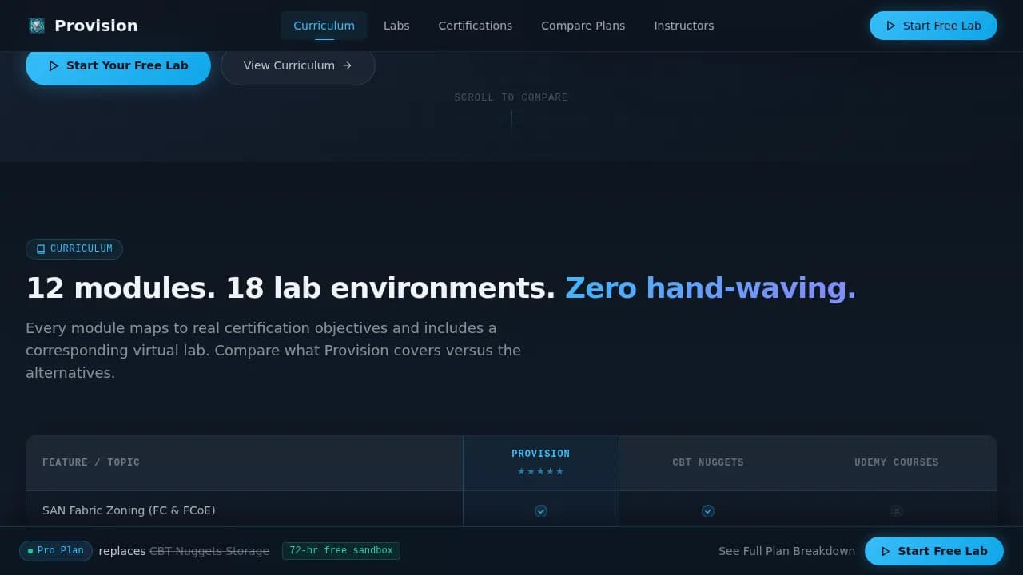Click the Provision column header

coord(541,462)
